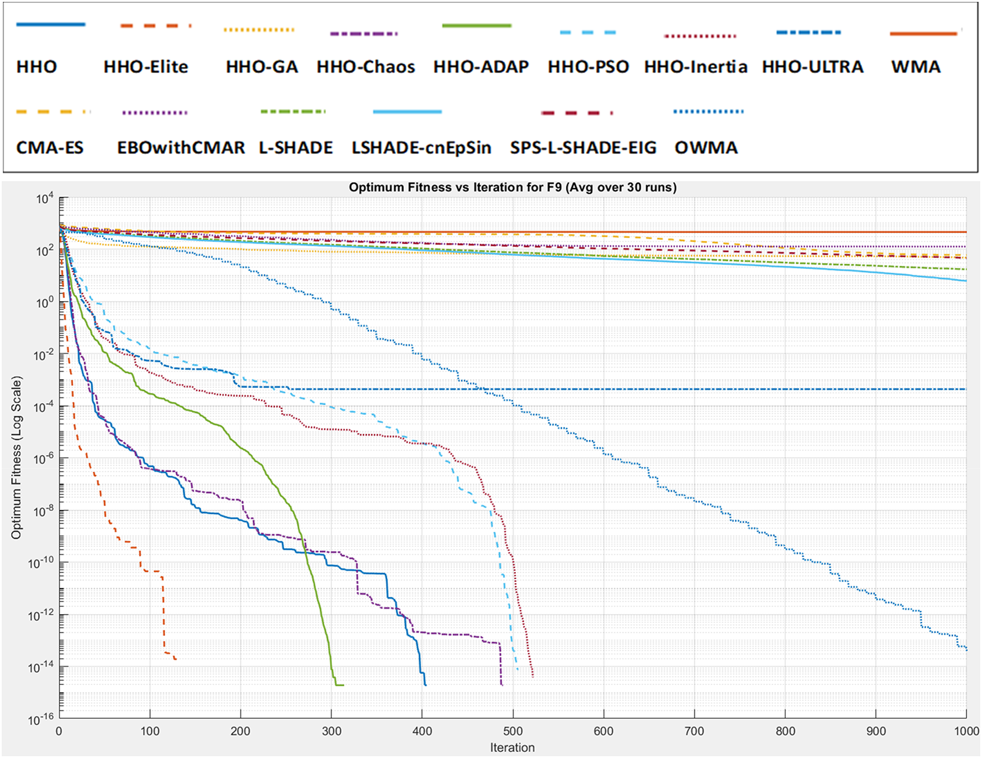
Task: Select the HHO-PSO legend label
Action: point(589,67)
